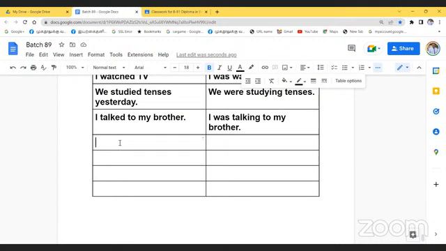Select the Paint format roller icon
This screenshot has height=251, width=446.
(54, 68)
